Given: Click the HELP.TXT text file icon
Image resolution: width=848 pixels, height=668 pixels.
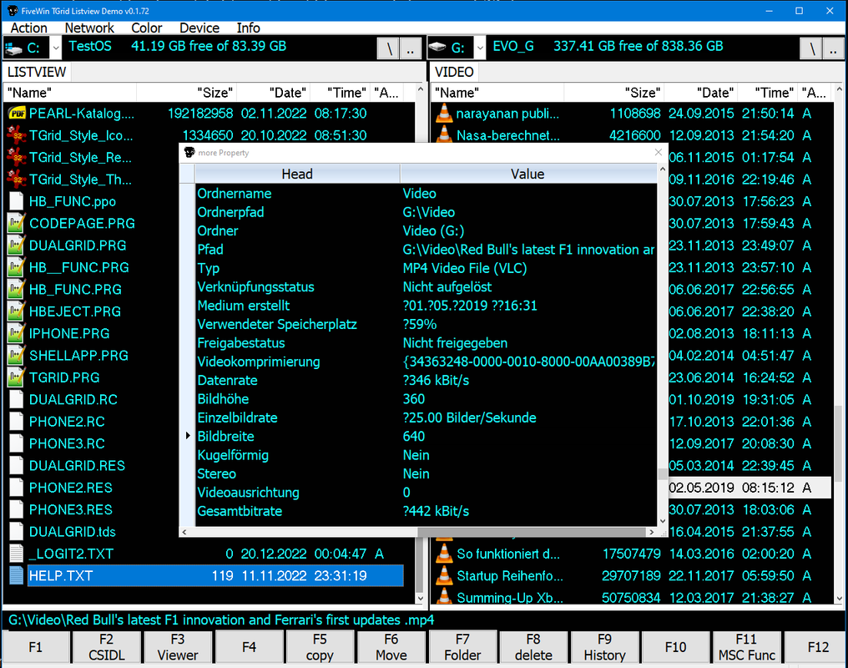Looking at the screenshot, I should pyautogui.click(x=17, y=575).
